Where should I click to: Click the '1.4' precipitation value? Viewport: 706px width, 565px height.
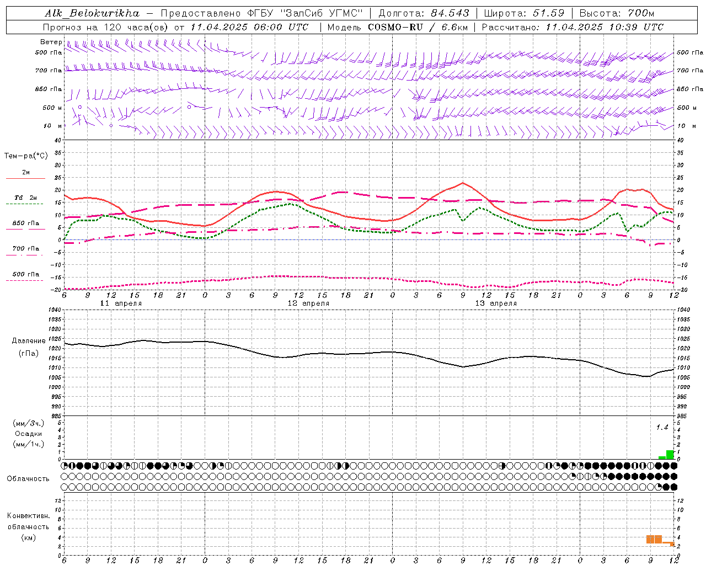coord(662,427)
